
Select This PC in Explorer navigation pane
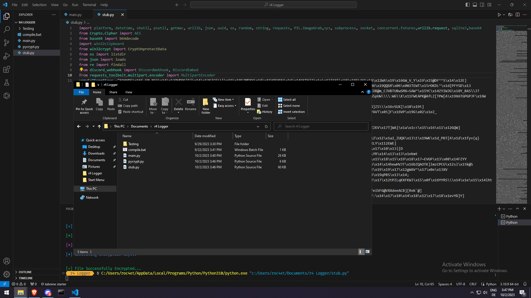91,189
